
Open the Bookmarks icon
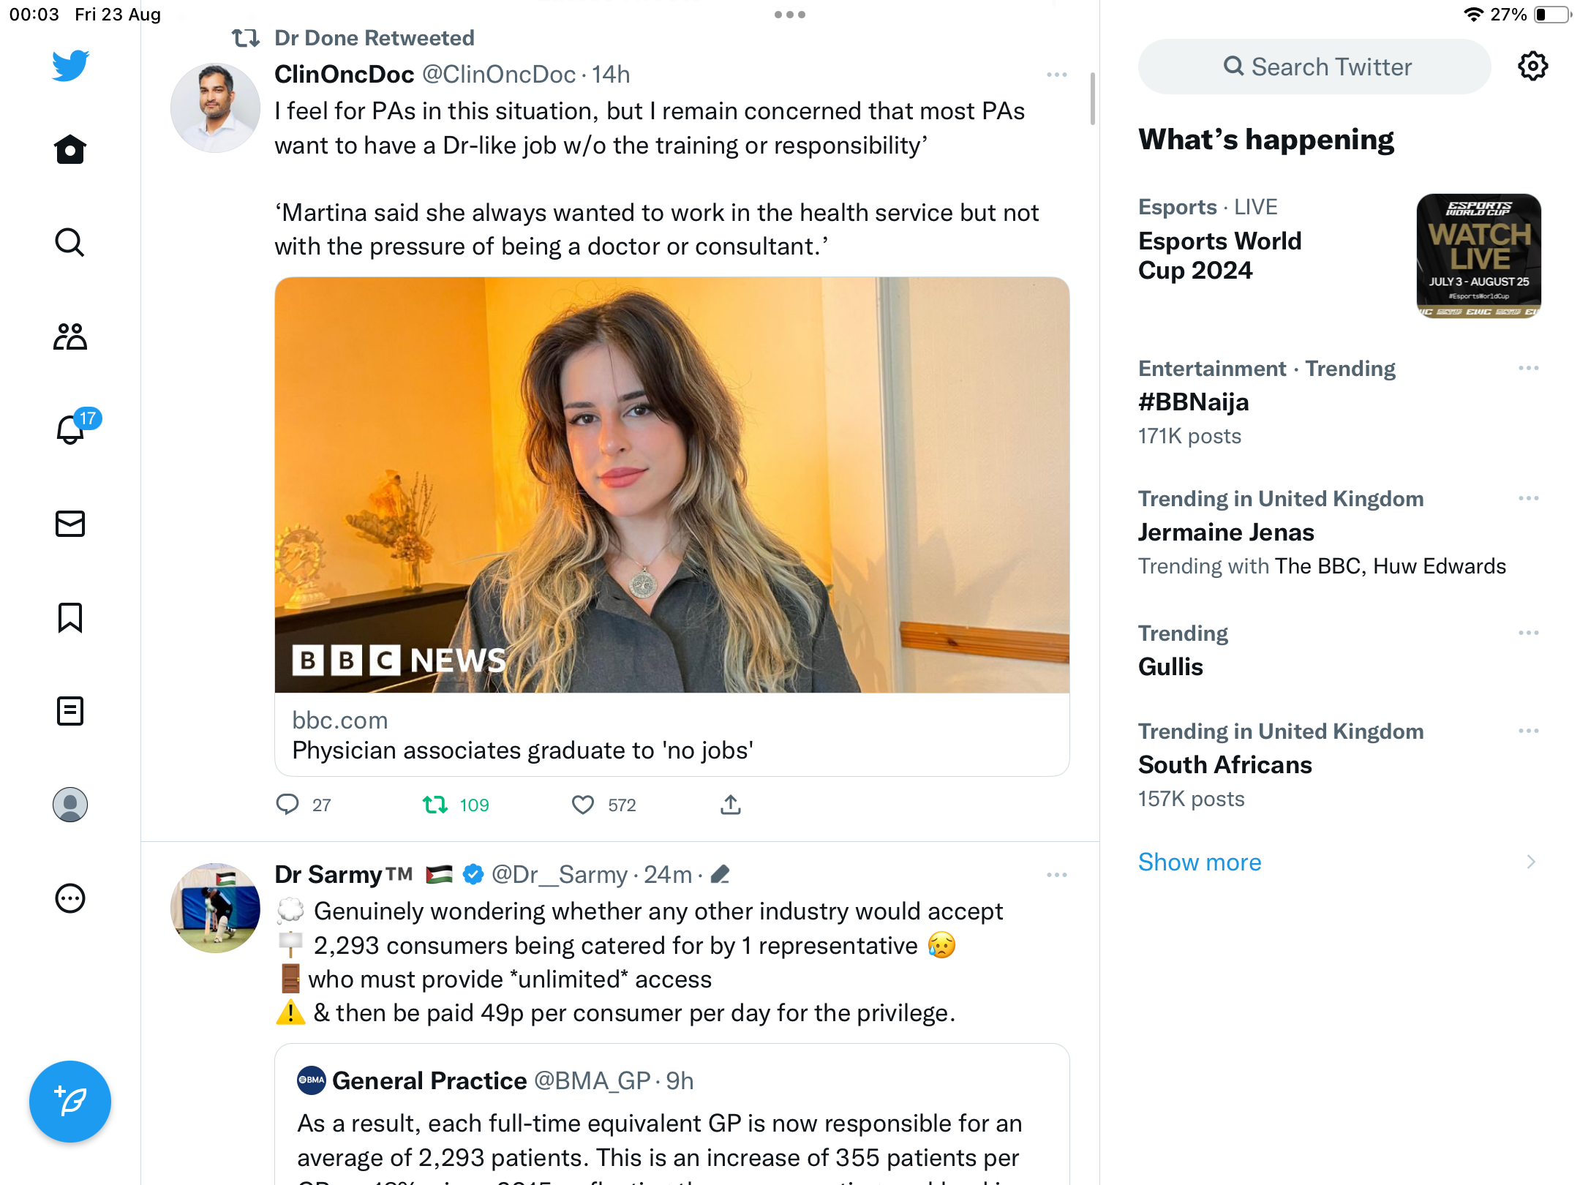click(70, 617)
